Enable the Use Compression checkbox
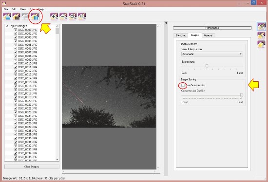Screen dimensions: 268x182 click(x=183, y=85)
